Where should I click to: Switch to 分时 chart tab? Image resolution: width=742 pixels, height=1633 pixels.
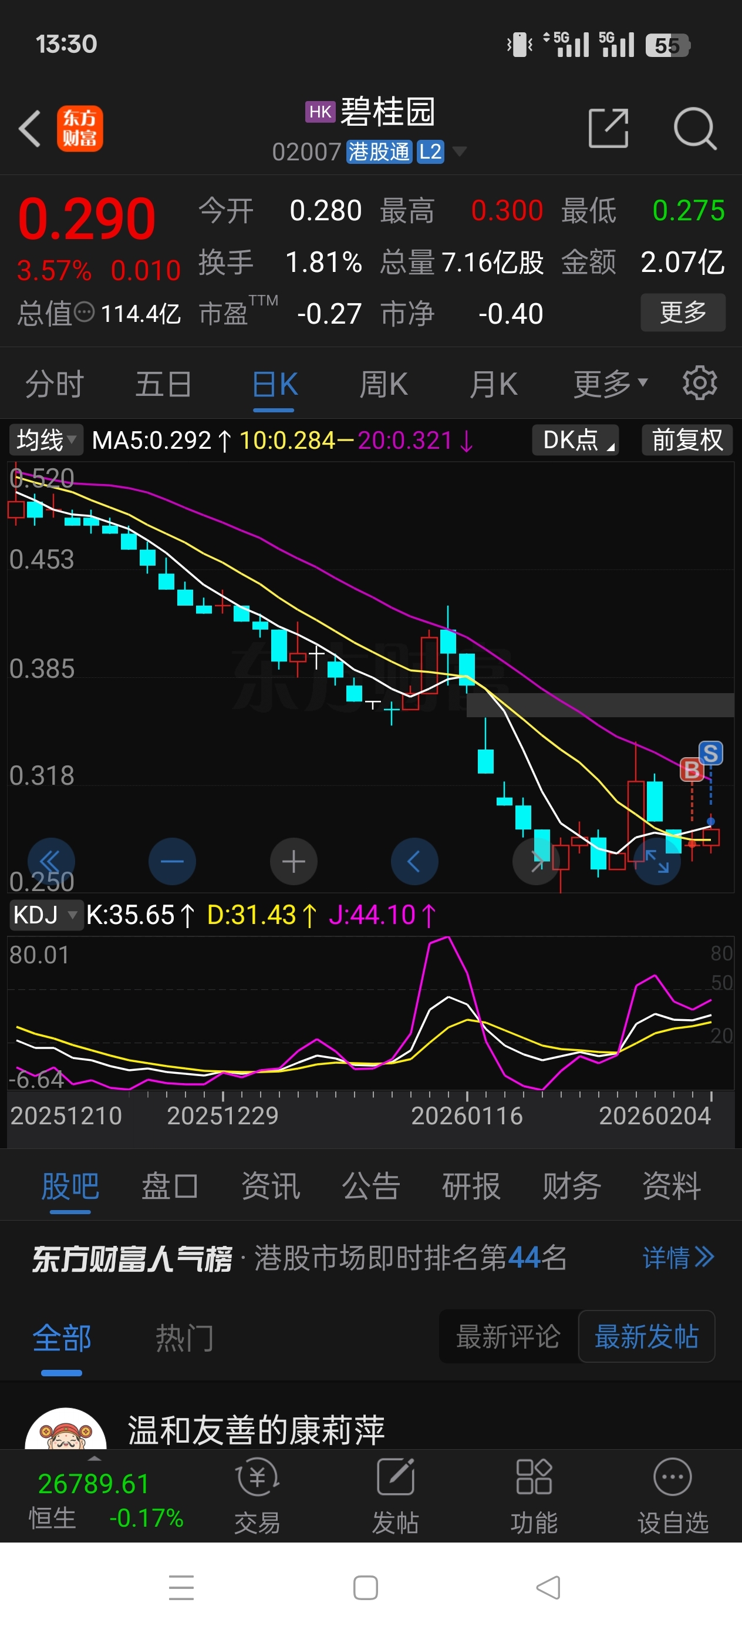pyautogui.click(x=54, y=383)
